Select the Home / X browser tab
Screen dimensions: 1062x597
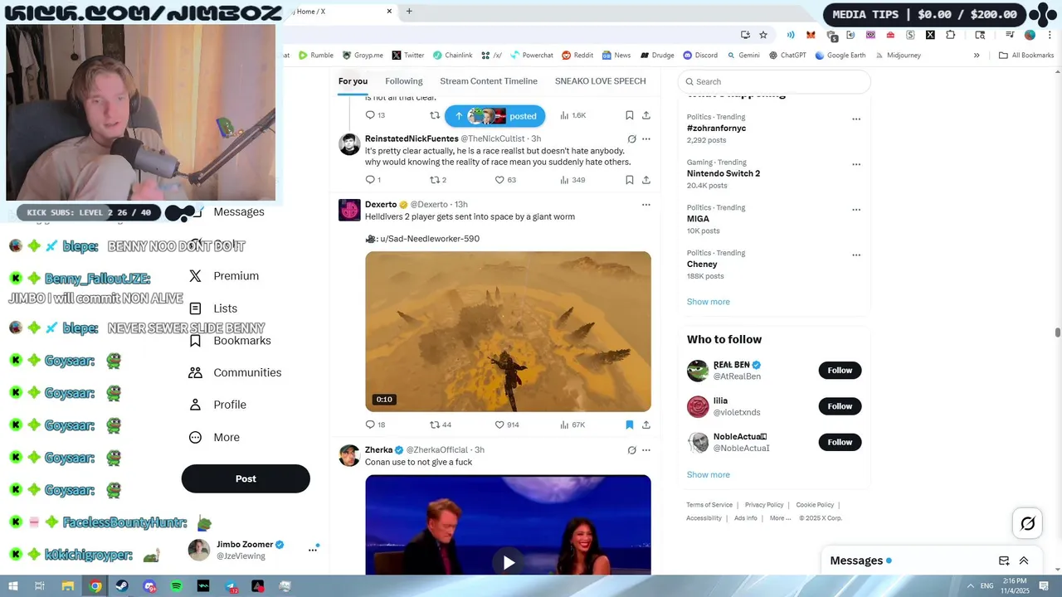pyautogui.click(x=340, y=12)
